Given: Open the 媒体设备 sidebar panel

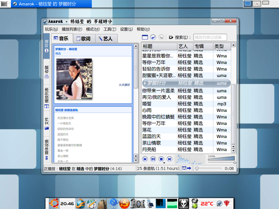Looking at the screenshot, I should point(46,150).
